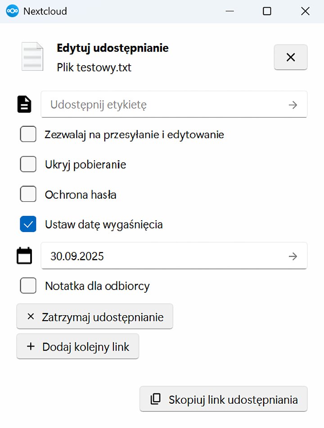324x428 pixels.
Task: Close the sharing dialog with the X button
Action: click(x=290, y=57)
